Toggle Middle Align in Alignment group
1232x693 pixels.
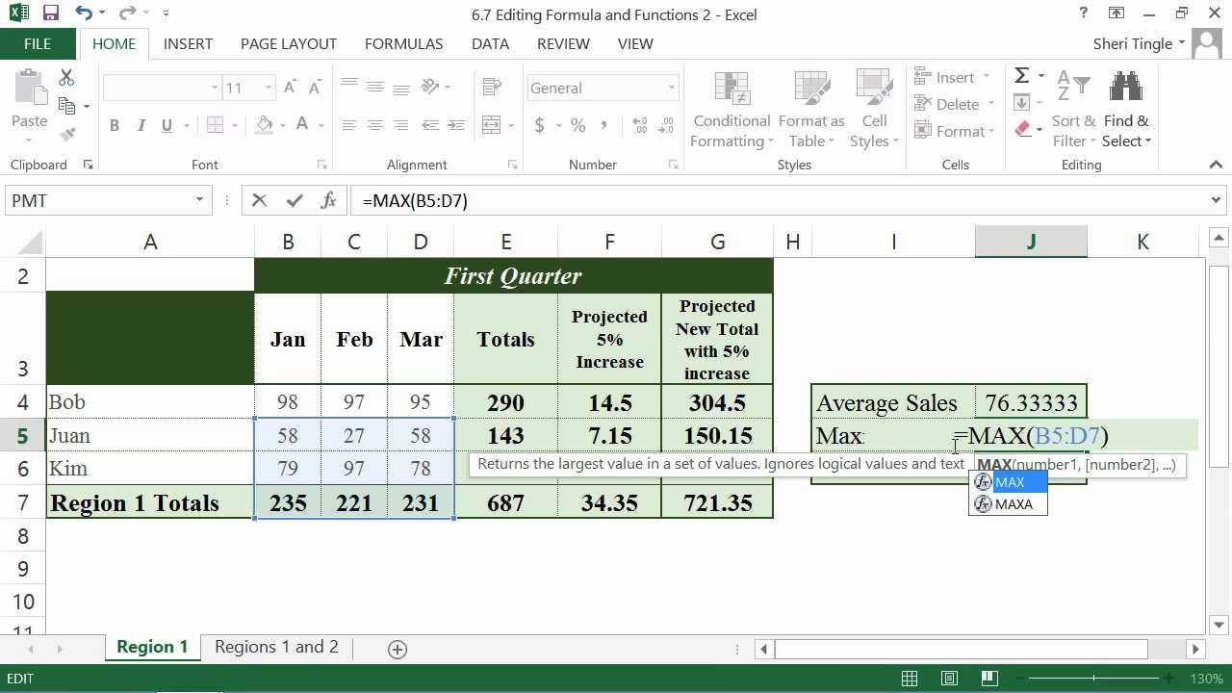[375, 88]
